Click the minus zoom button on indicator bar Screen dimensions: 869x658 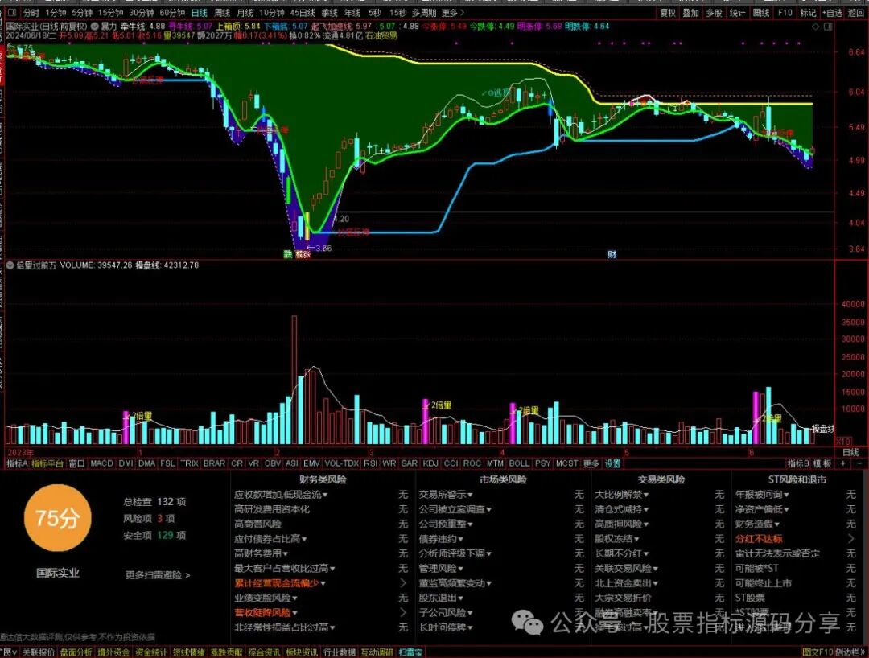[859, 463]
